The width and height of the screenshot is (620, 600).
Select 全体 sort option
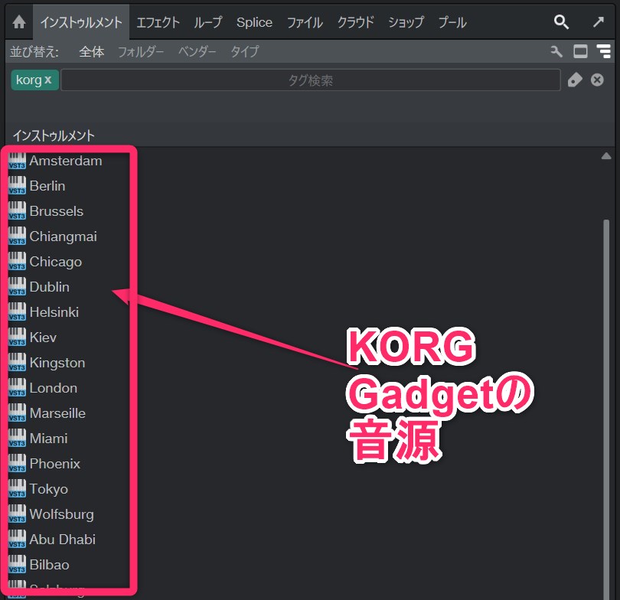pos(92,52)
